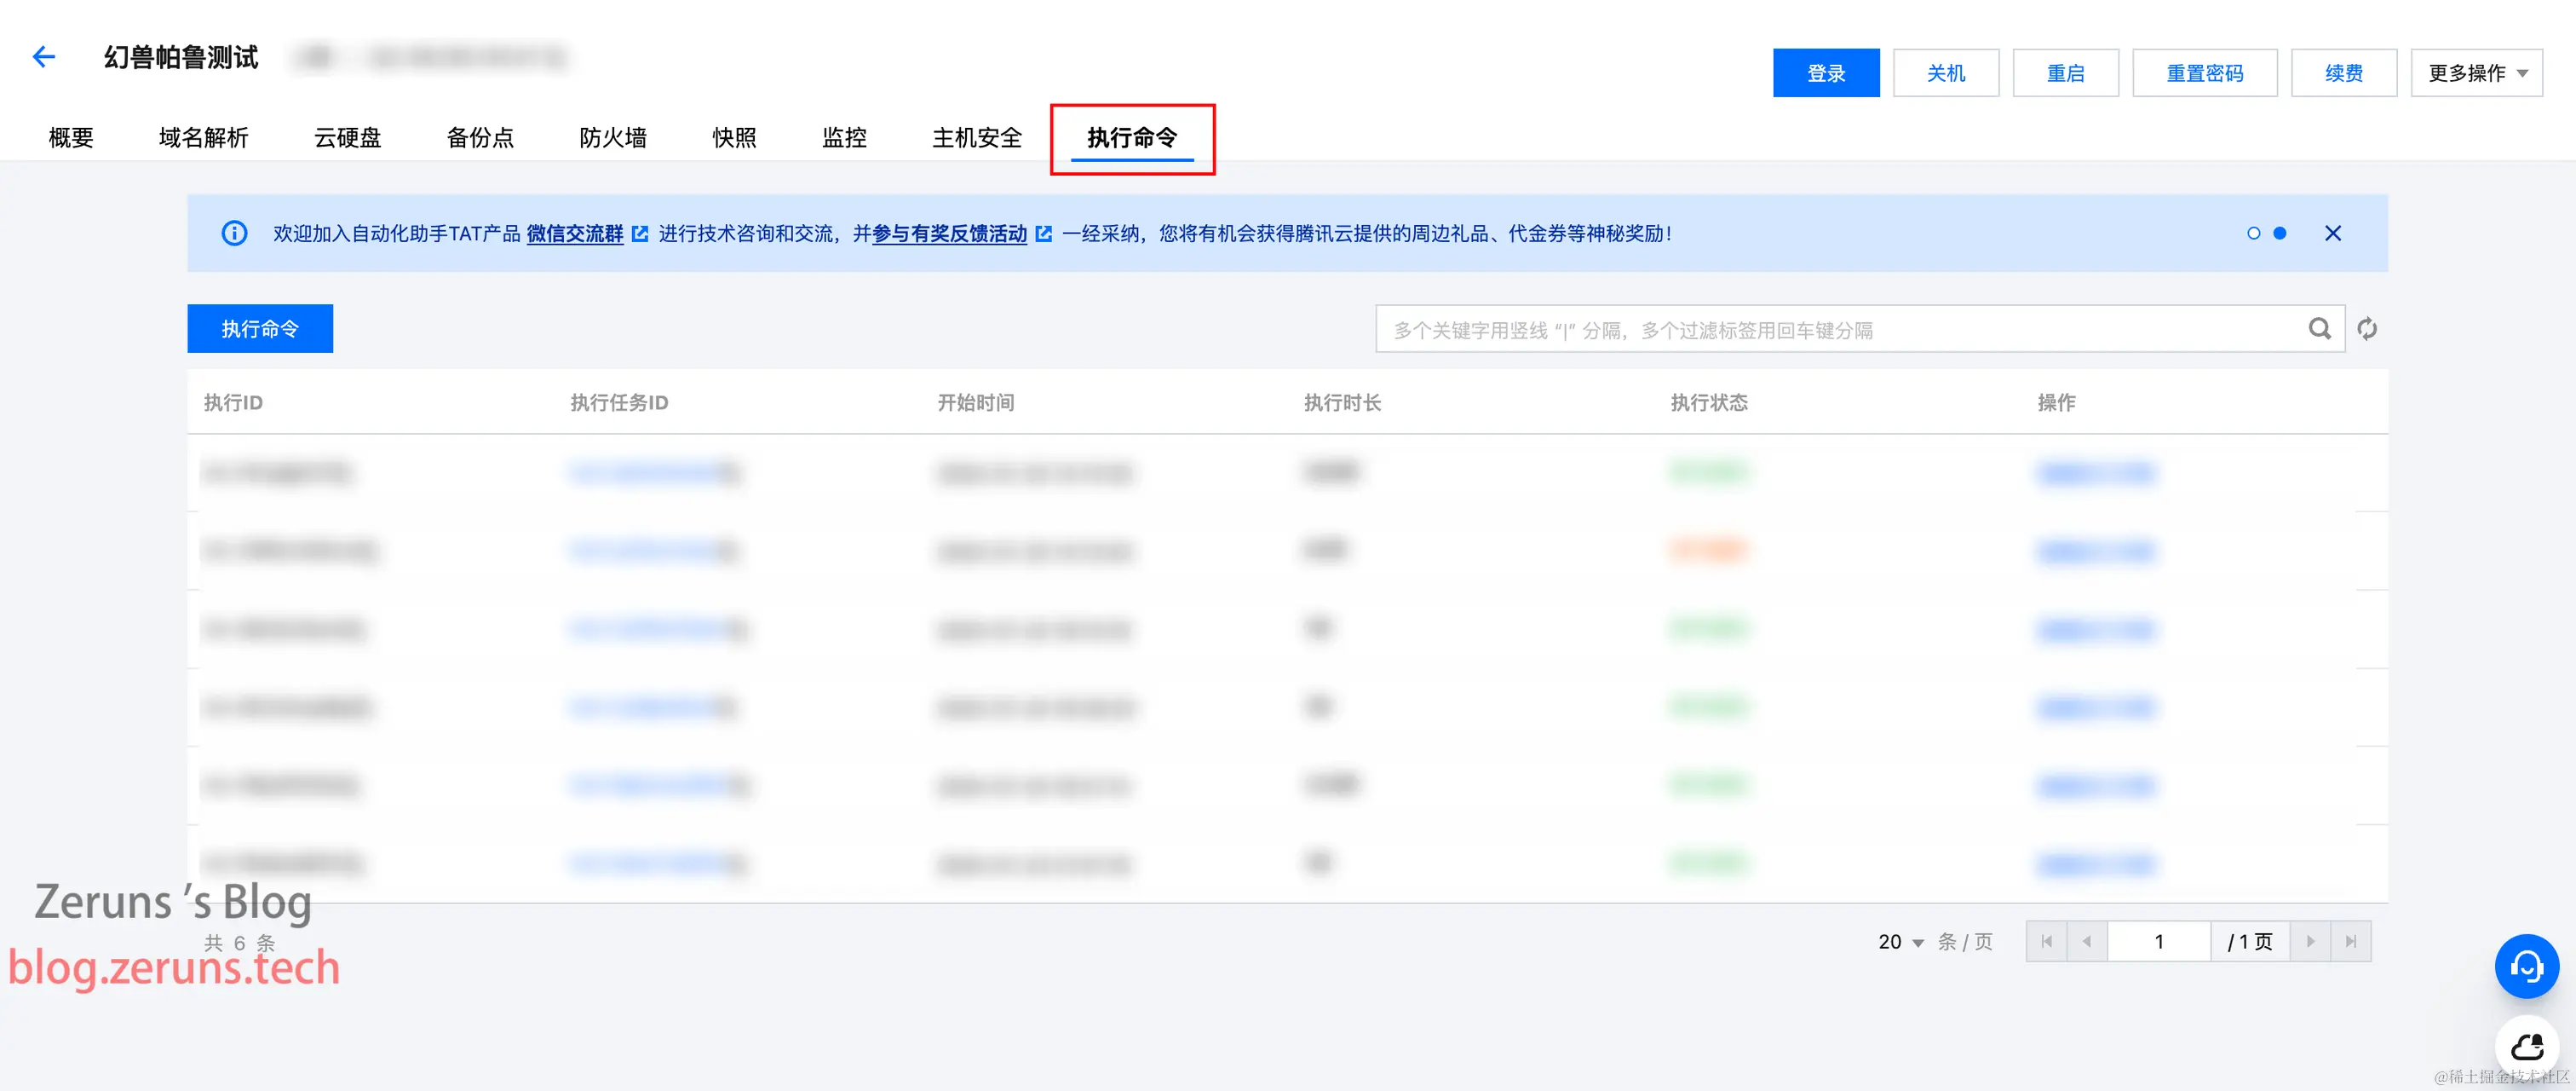Image resolution: width=2576 pixels, height=1091 pixels.
Task: Click the back arrow next to 幻兽帕鲁测试
Action: click(x=43, y=57)
